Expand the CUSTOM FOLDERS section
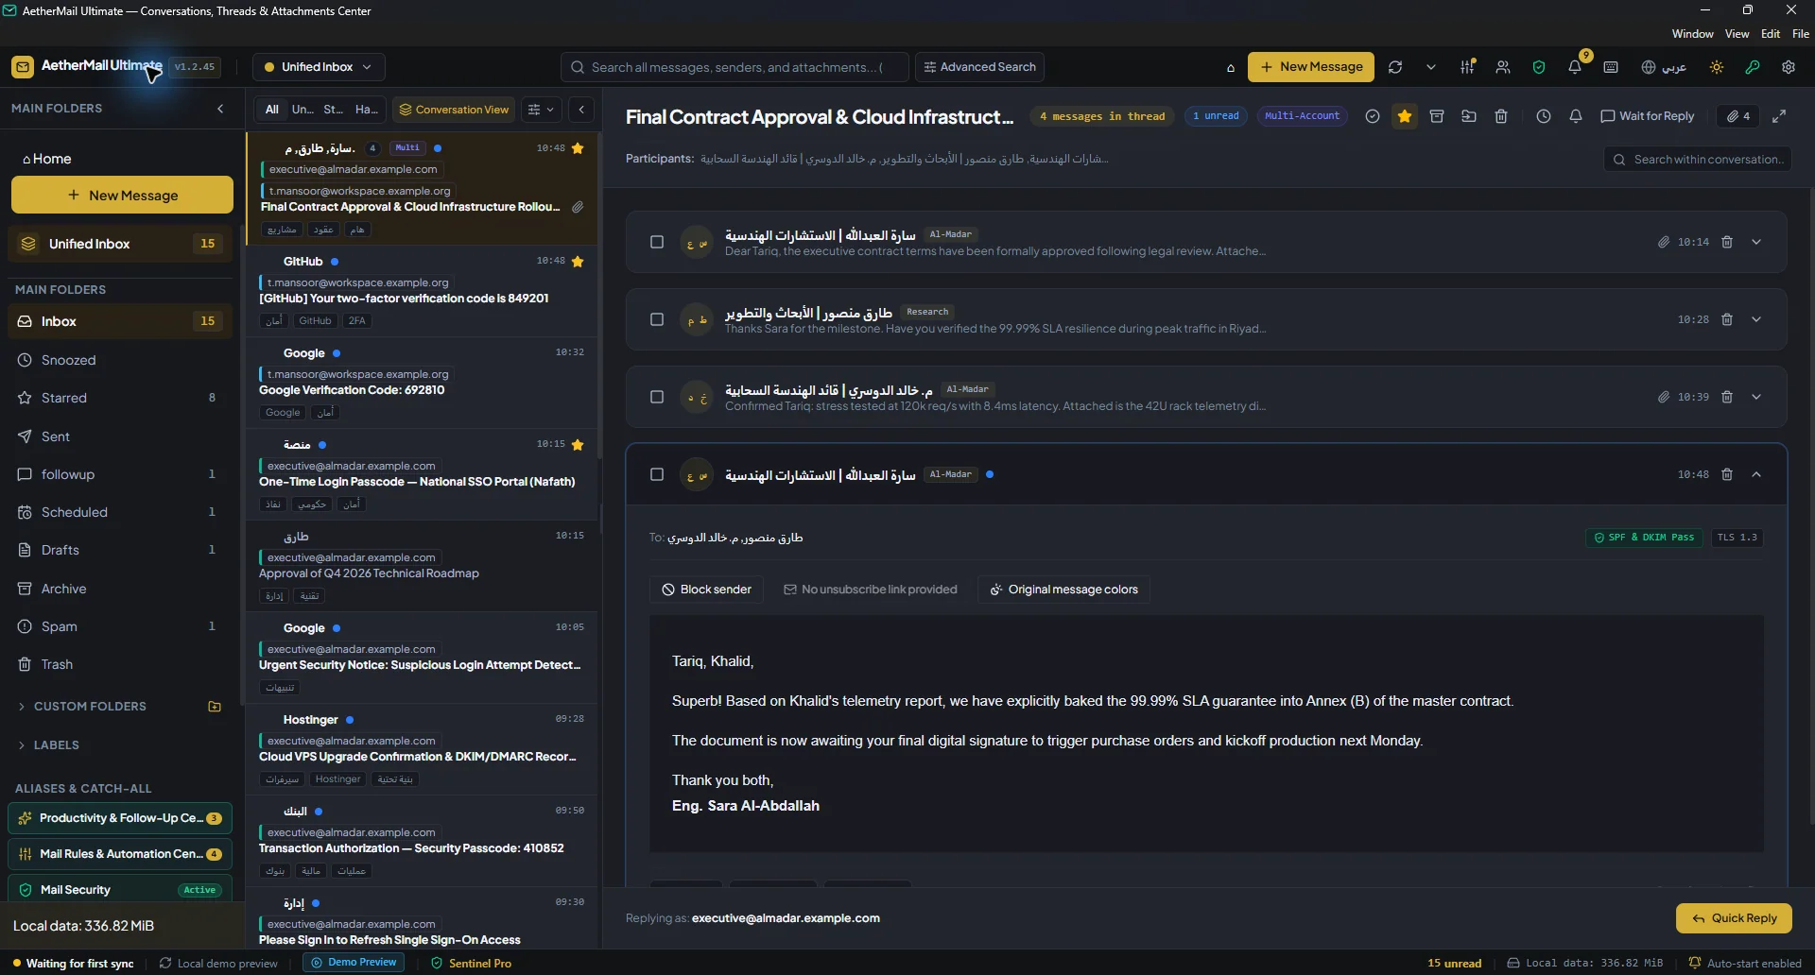The width and height of the screenshot is (1815, 975). coord(81,707)
